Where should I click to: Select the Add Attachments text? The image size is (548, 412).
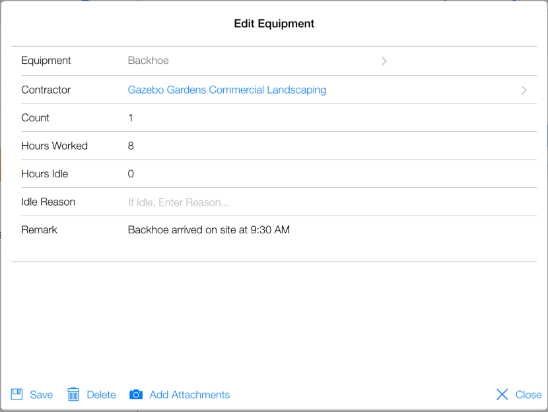click(x=189, y=395)
